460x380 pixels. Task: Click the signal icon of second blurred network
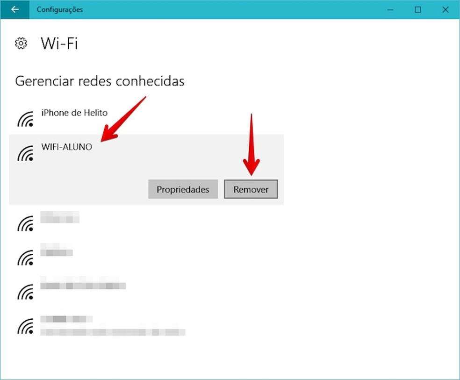(x=25, y=258)
